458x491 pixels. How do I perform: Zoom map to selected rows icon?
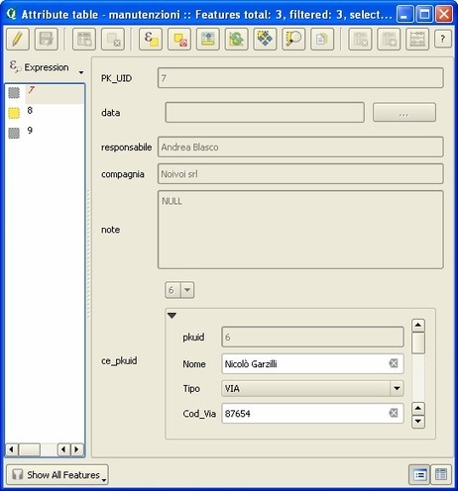(293, 40)
